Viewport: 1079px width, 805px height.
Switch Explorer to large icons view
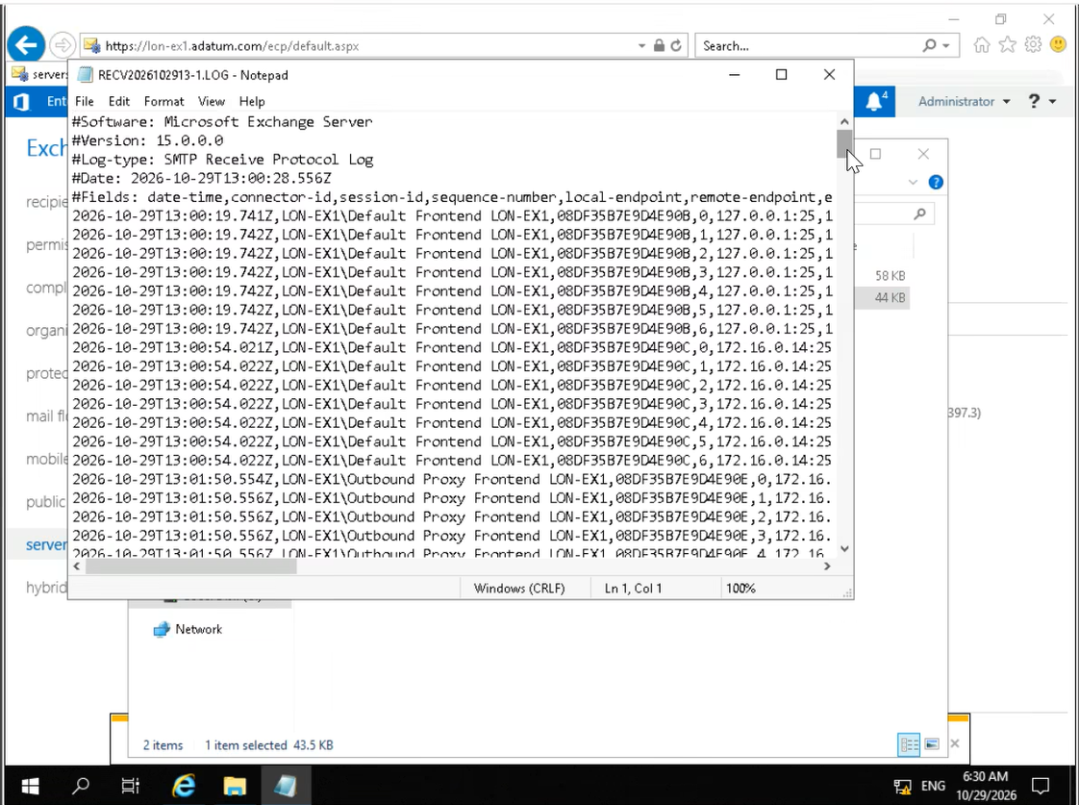coord(932,744)
